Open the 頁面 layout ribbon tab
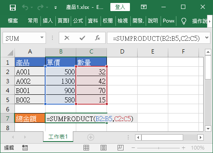 [63, 21]
